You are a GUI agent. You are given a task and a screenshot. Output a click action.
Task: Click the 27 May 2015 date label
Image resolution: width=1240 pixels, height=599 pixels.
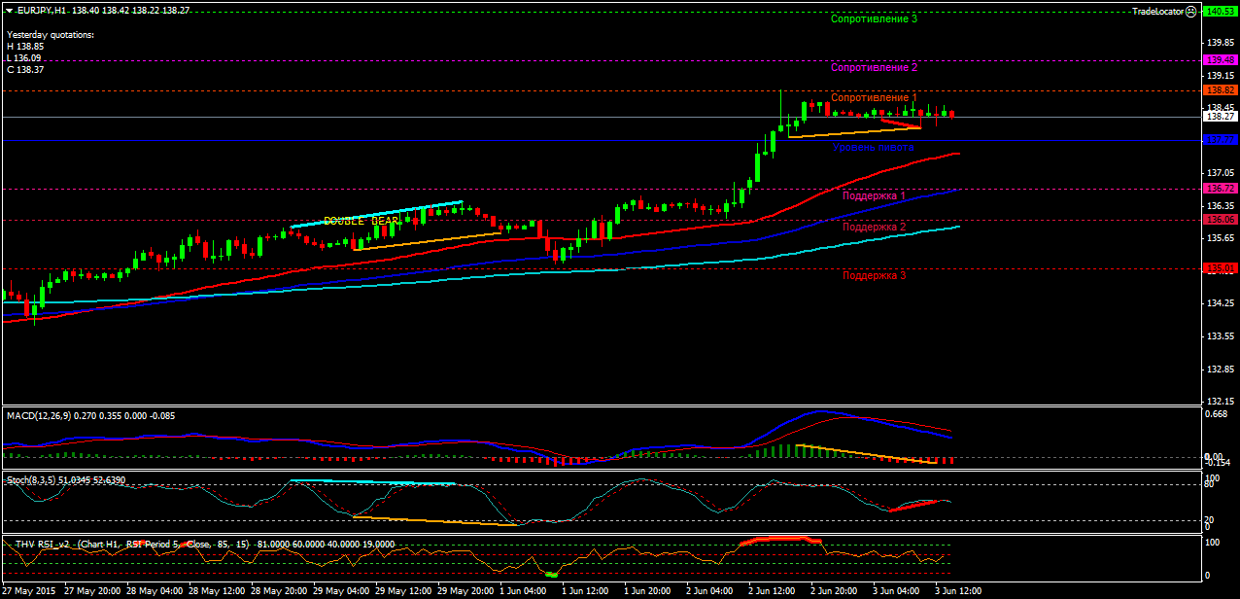(29, 590)
